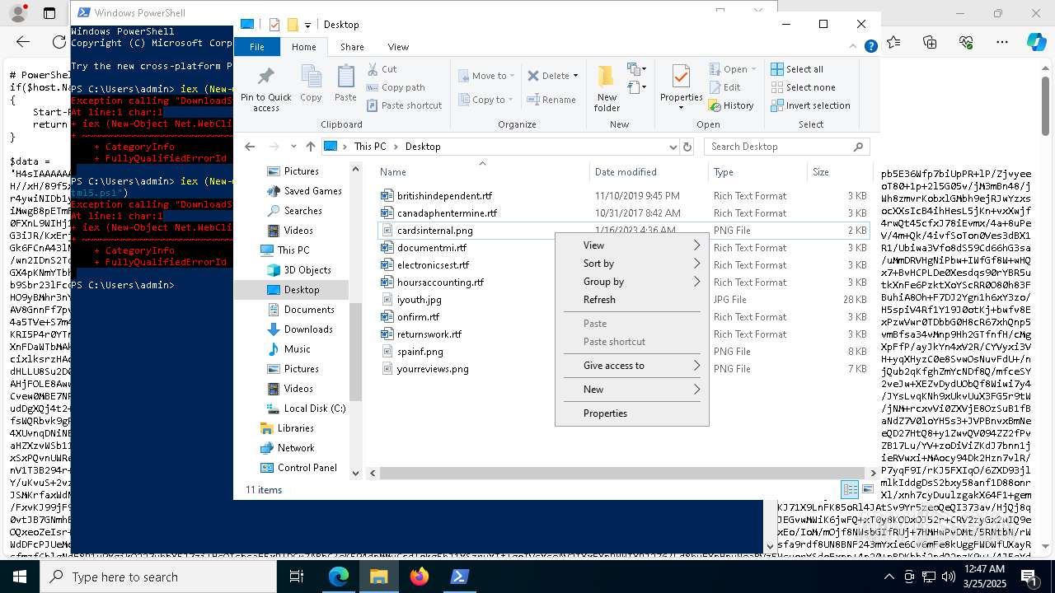Open Sort by submenu in context menu

coord(632,264)
